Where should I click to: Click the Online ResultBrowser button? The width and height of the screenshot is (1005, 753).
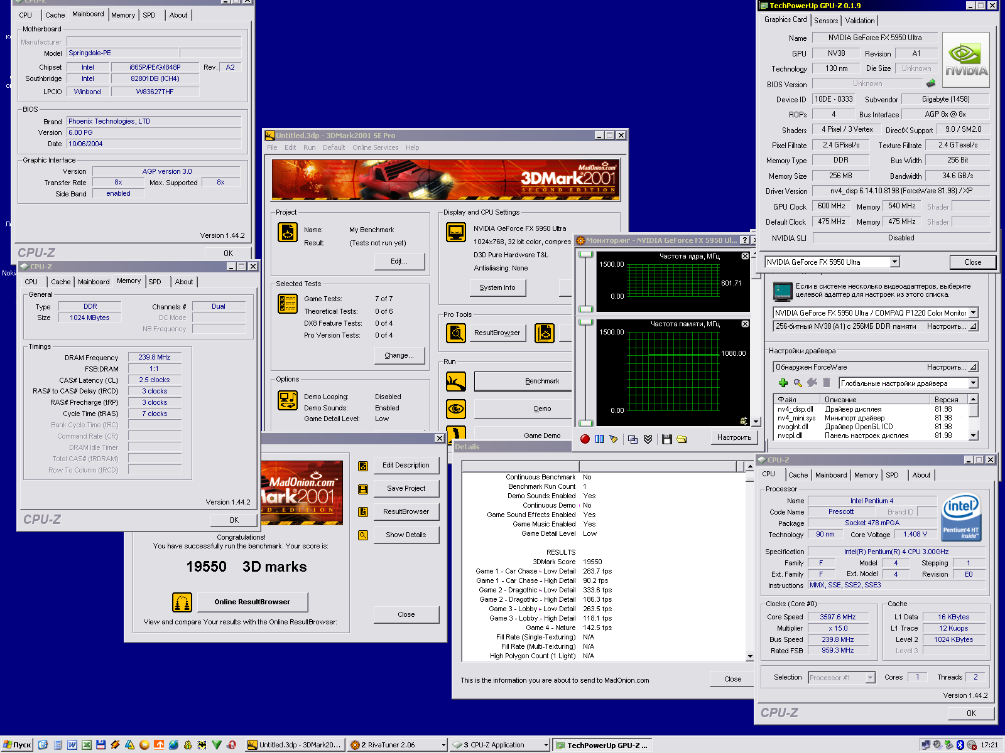[x=252, y=602]
